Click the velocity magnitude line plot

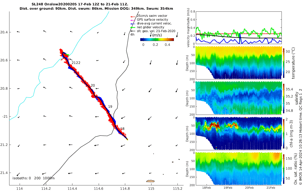pos(238,28)
